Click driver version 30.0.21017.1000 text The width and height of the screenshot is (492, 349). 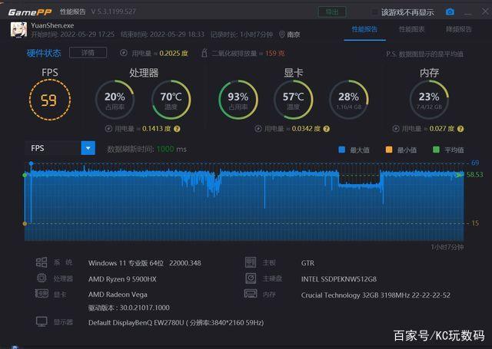pos(129,308)
